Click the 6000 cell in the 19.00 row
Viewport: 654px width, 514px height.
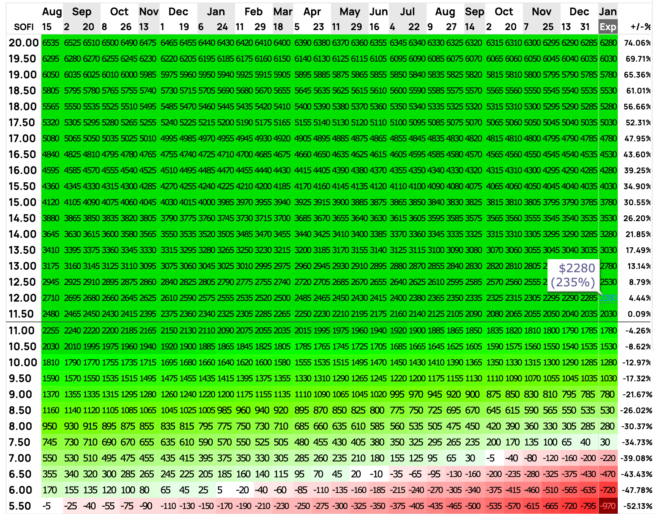[x=129, y=75]
